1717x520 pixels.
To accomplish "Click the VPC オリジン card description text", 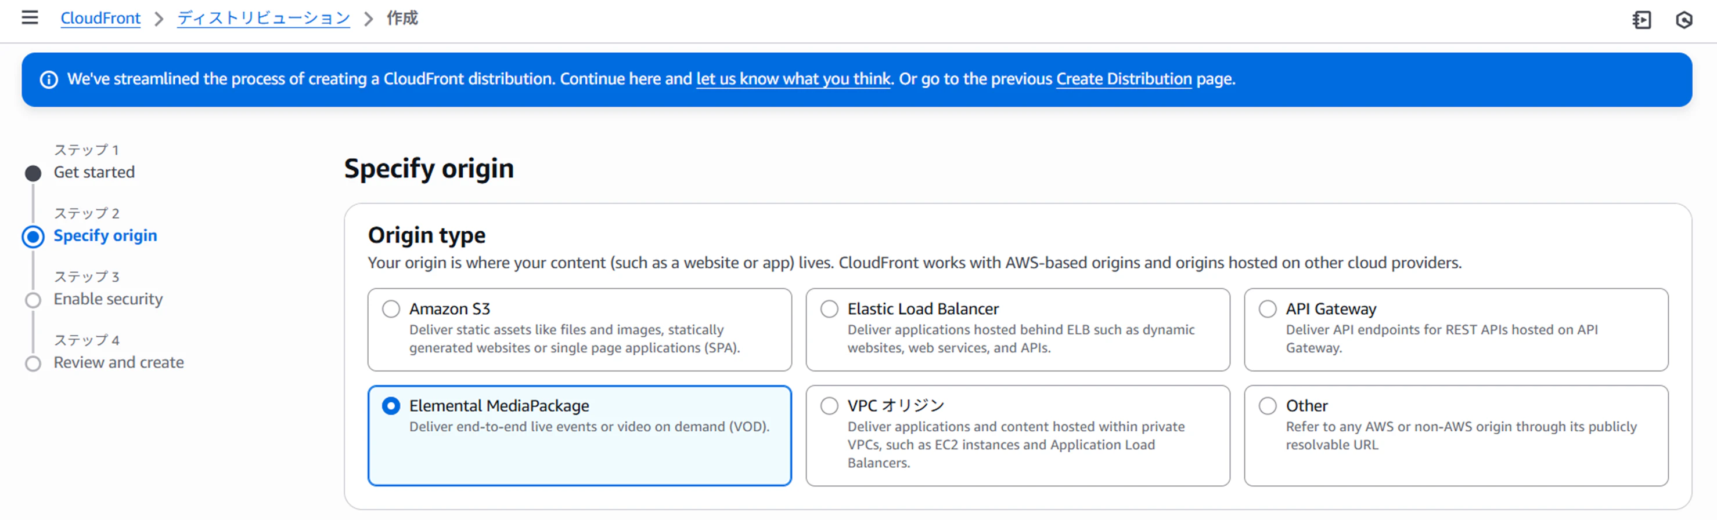I will [1016, 445].
